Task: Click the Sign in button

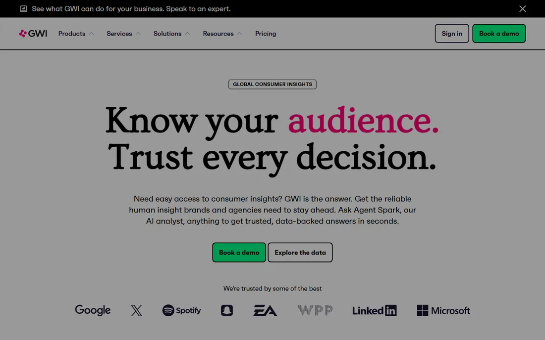Action: tap(452, 34)
